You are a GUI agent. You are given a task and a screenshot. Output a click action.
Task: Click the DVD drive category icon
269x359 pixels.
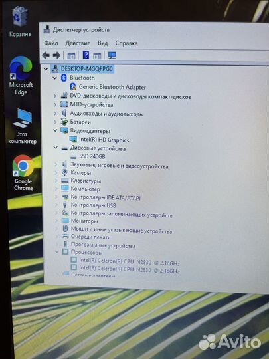64,96
